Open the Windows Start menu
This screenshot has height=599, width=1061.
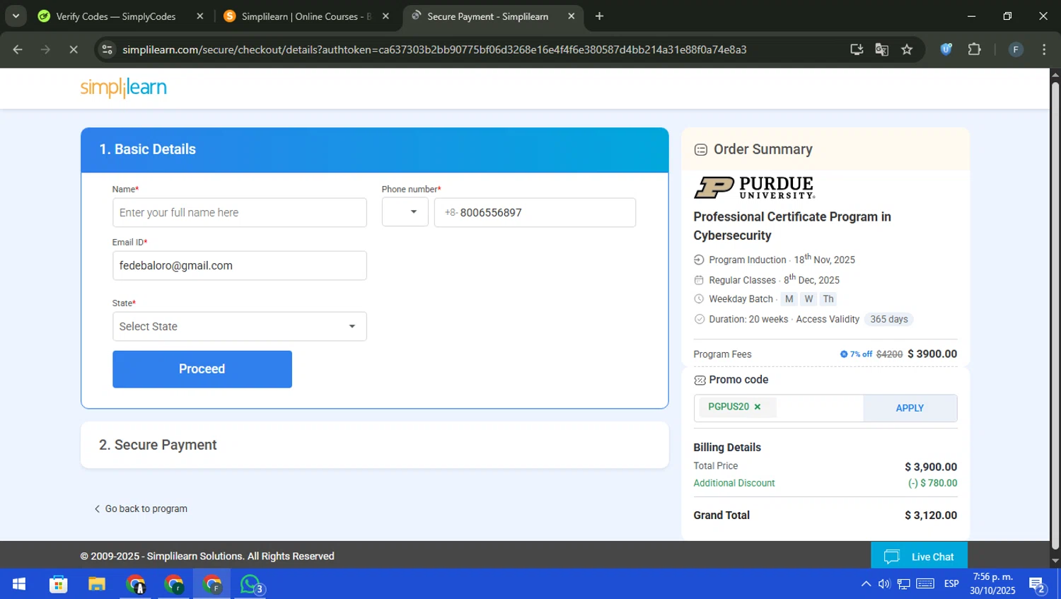(x=19, y=584)
